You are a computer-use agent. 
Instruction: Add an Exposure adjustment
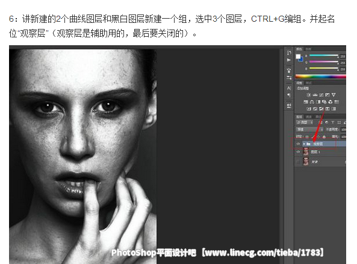[x=328, y=95]
